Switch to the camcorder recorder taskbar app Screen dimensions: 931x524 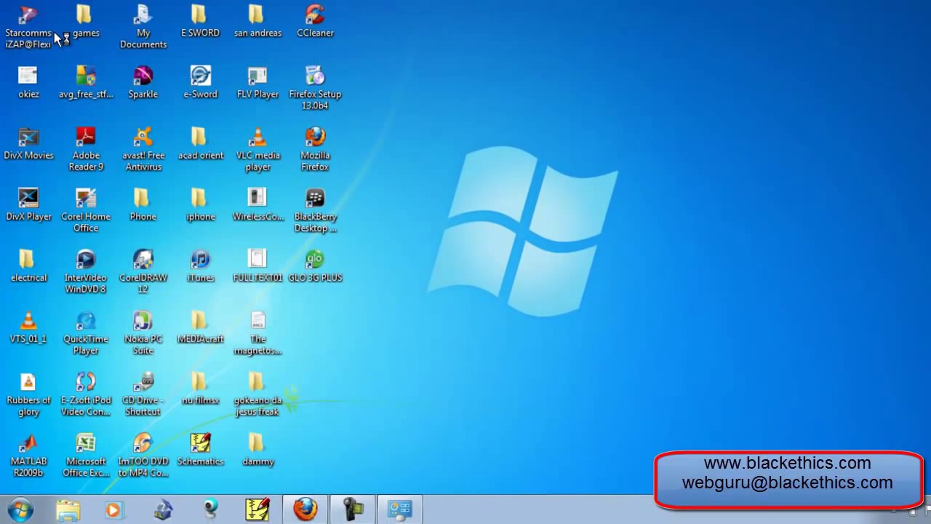pyautogui.click(x=353, y=509)
